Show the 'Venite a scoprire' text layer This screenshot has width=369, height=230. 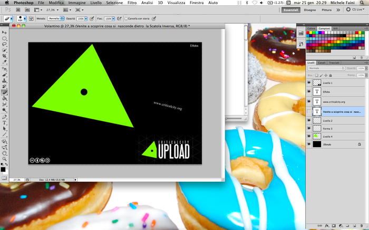point(309,112)
